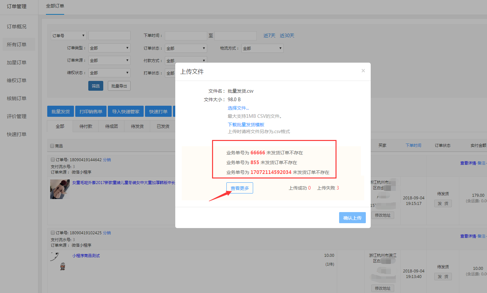
Task: Toggle the 商品 select-all checkbox
Action: tap(52, 146)
